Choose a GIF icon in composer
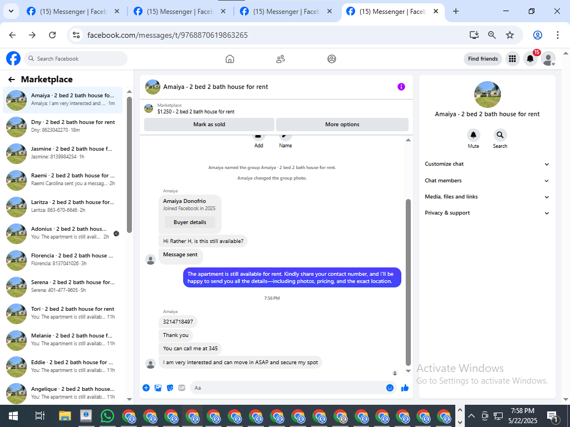This screenshot has width=570, height=427. point(182,388)
